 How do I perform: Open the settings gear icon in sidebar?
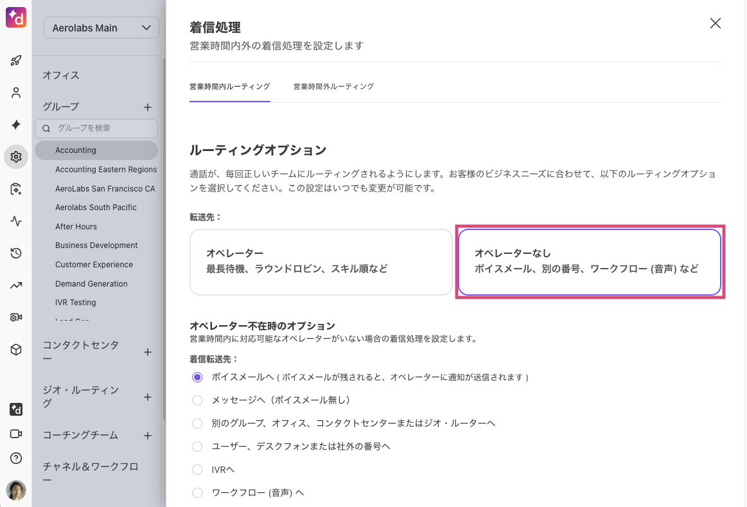click(x=16, y=157)
